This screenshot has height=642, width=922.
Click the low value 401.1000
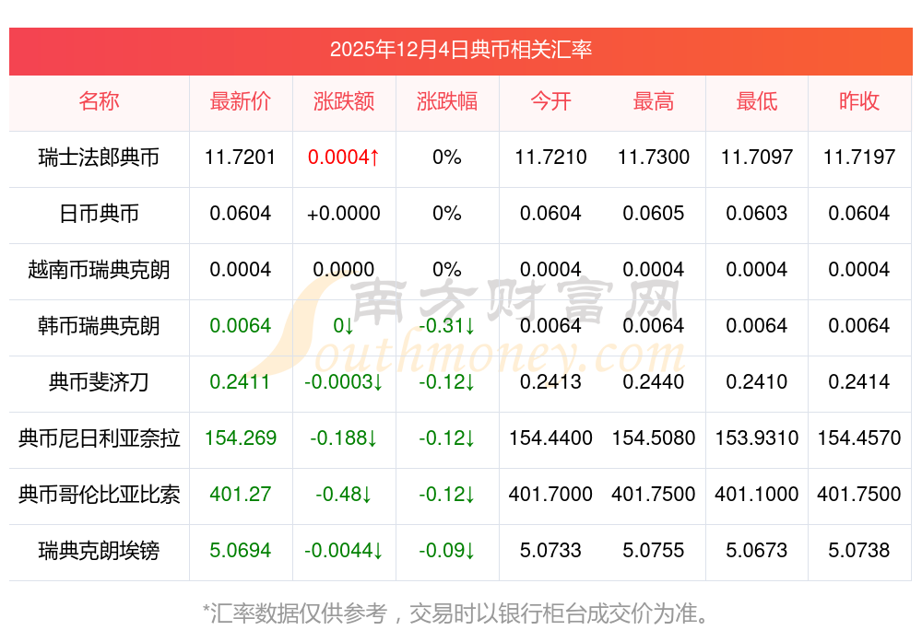757,495
